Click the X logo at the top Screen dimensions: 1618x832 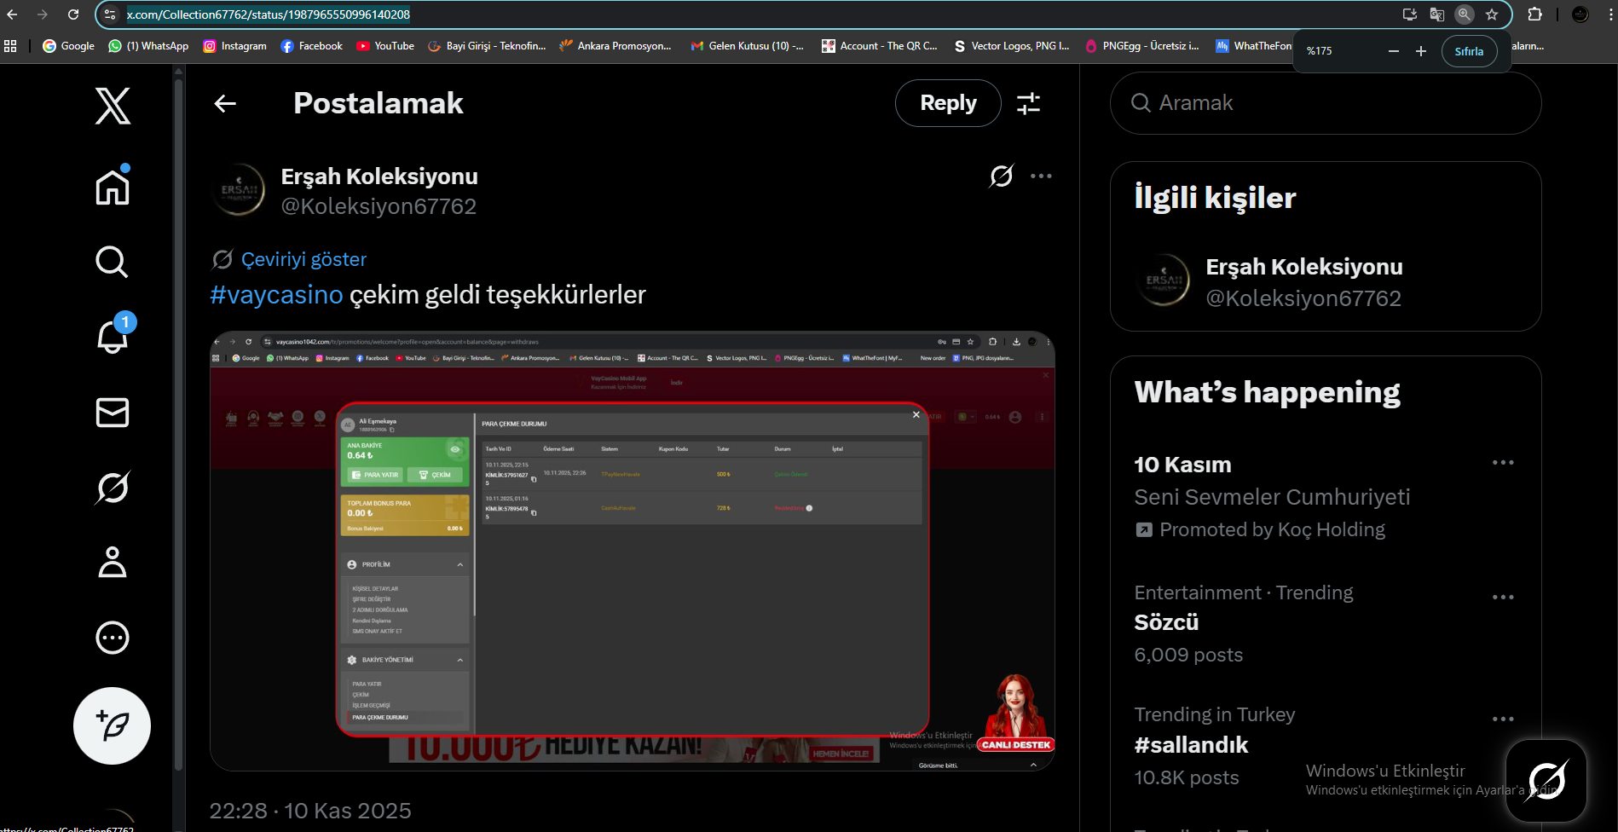[x=112, y=107]
